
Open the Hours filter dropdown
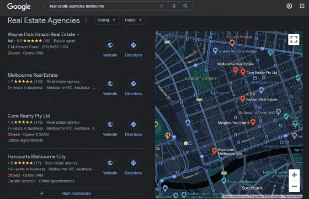coord(134,20)
